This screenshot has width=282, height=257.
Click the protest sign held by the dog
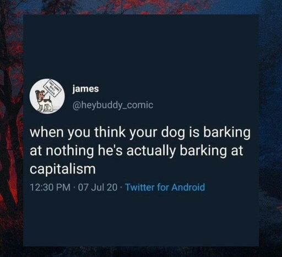point(51,88)
